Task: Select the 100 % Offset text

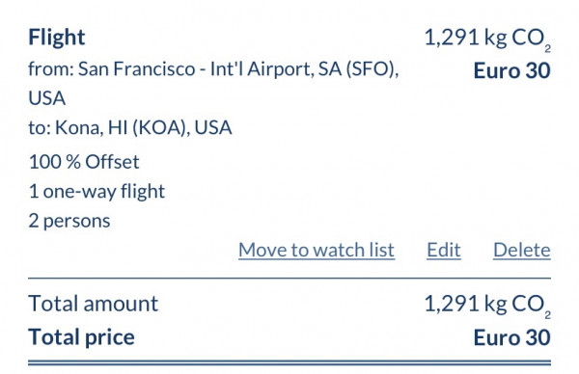Action: pos(84,162)
